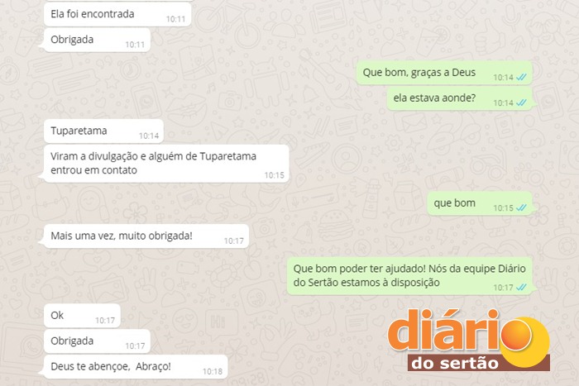This screenshot has height=386, width=579.
Task: Click the sent 'que bom' message bubble
Action: click(480, 203)
